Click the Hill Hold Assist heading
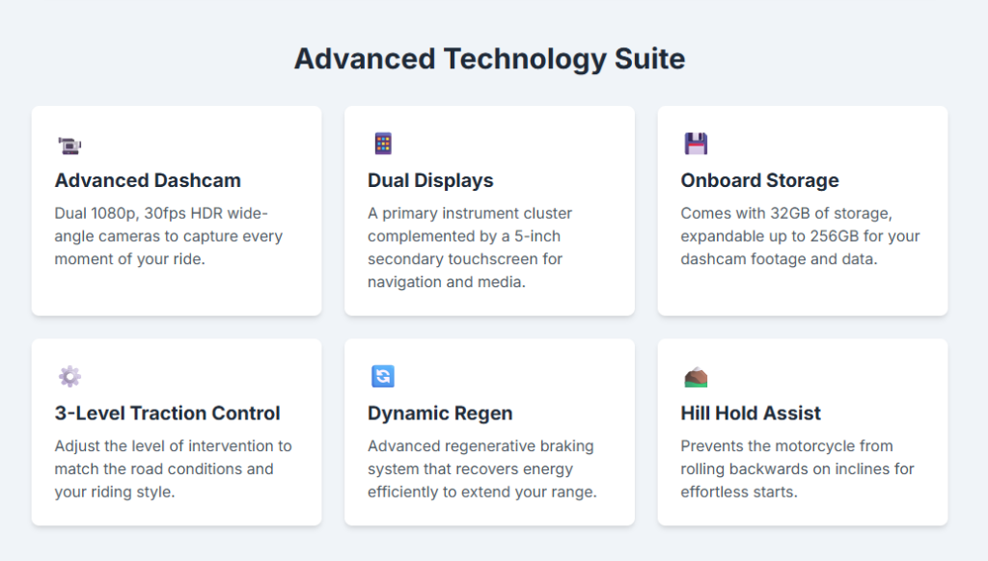This screenshot has width=988, height=561. [751, 413]
